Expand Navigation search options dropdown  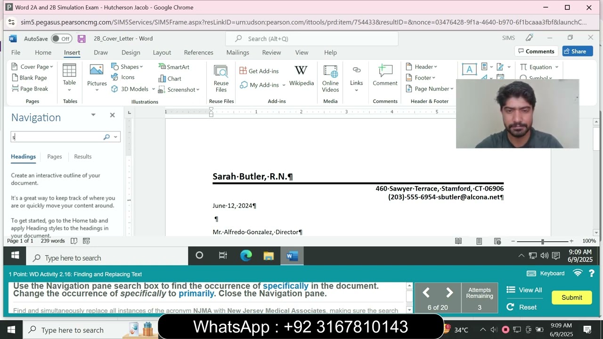115,137
